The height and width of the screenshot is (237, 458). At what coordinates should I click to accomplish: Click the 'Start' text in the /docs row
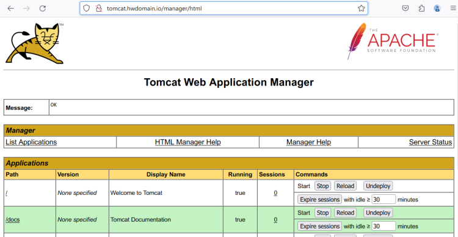(304, 213)
